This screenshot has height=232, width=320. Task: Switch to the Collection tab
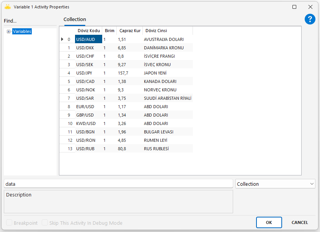pos(75,19)
